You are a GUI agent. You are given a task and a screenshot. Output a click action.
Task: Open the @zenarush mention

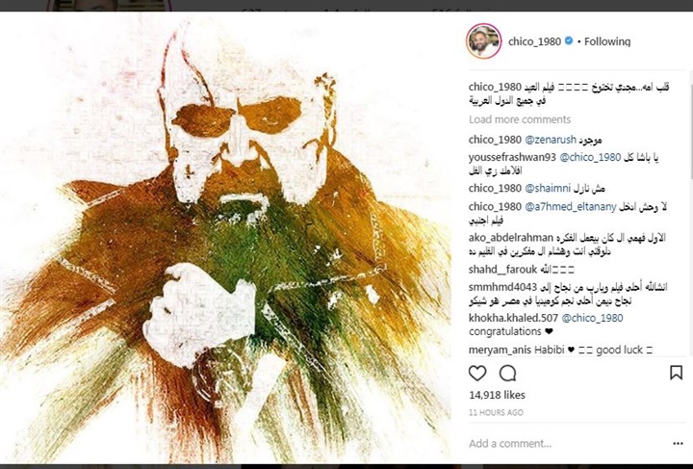[x=551, y=140]
